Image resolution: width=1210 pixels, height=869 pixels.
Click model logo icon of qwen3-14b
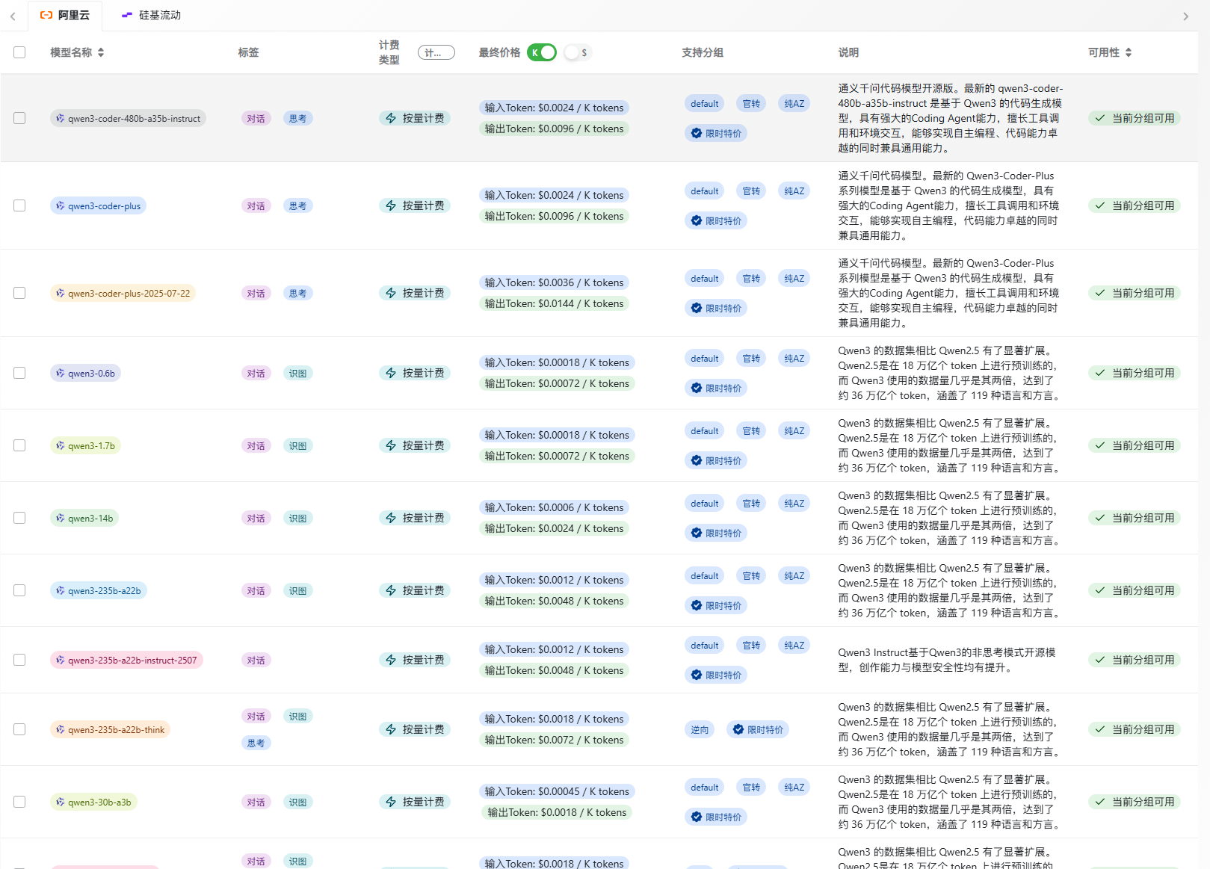click(x=61, y=518)
